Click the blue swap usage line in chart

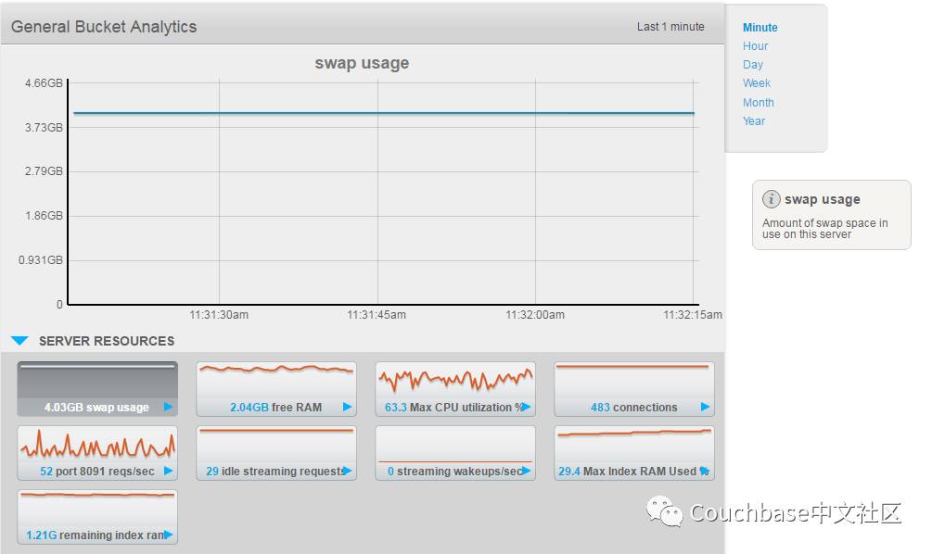(x=383, y=113)
